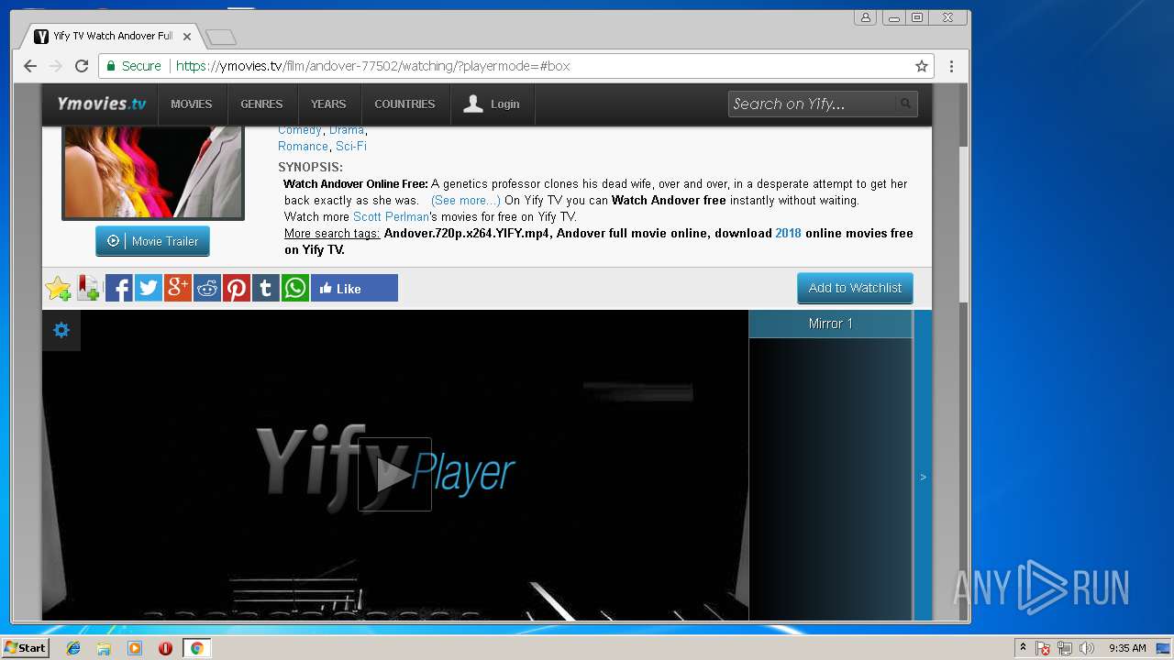Screen dimensions: 1174x660
Task: Click the Facebook Like button
Action: 354,288
